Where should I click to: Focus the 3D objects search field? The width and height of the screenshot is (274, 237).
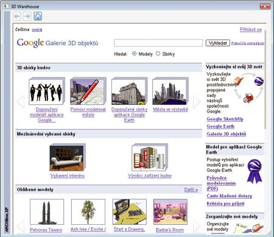(x=158, y=43)
